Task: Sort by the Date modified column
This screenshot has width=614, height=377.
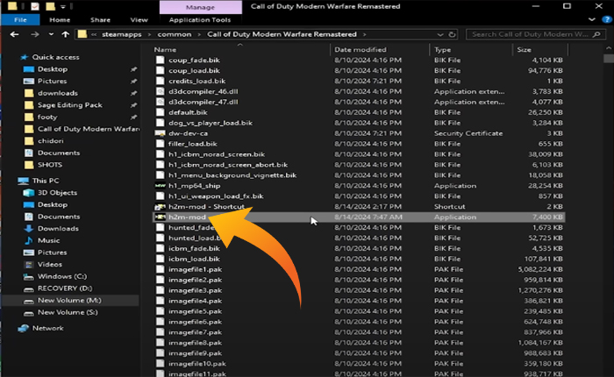Action: pyautogui.click(x=361, y=50)
